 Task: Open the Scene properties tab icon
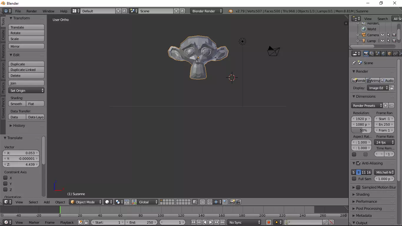coord(378,54)
